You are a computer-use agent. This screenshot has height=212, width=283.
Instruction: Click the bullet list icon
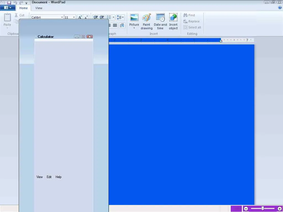click(x=109, y=17)
